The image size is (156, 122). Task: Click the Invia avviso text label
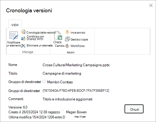[78, 33]
